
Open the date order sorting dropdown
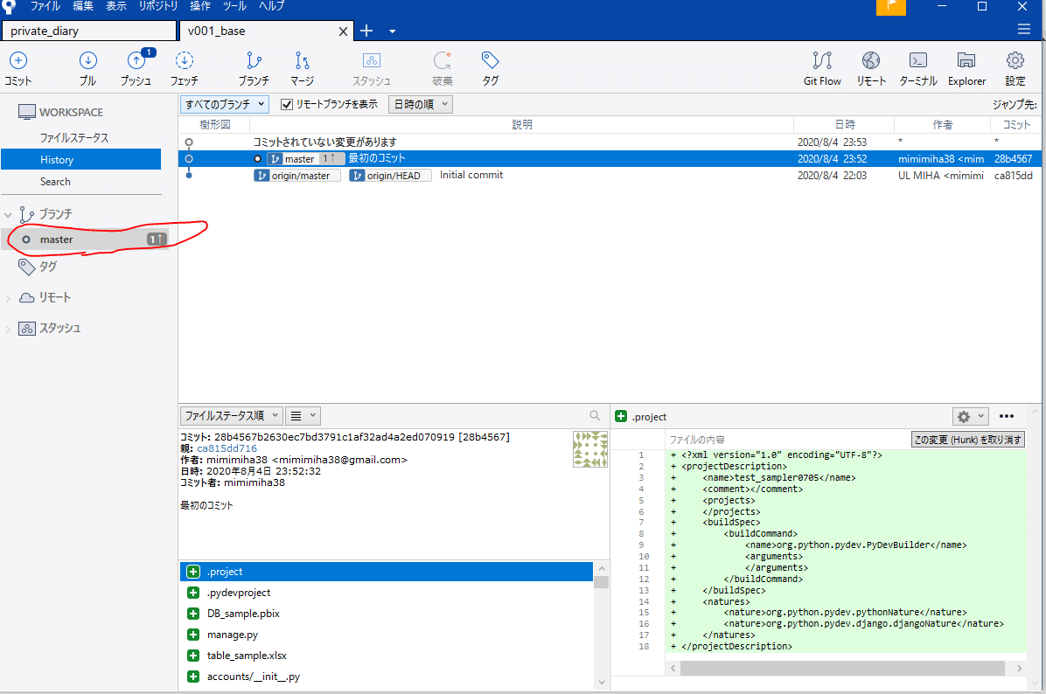point(421,104)
